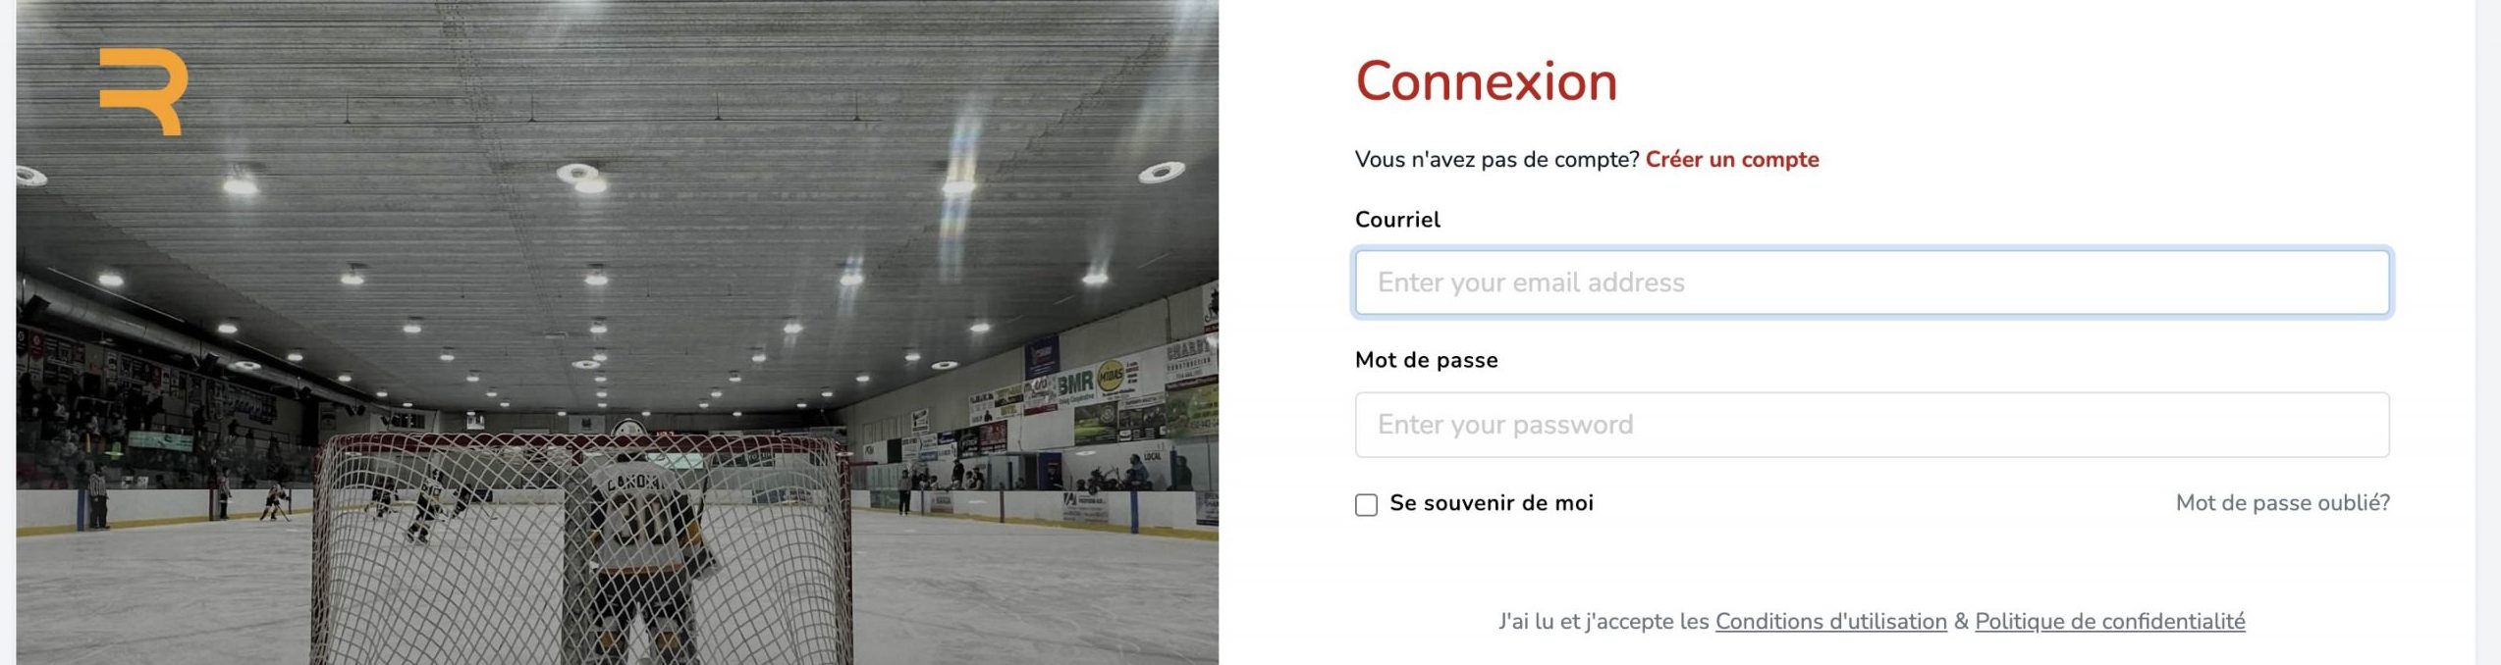
Task: Tick the "Se souvenir de moi" checkbox
Action: pyautogui.click(x=1366, y=505)
